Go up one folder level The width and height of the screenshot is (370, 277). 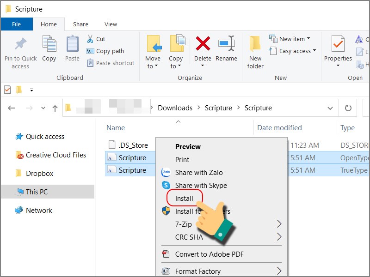pyautogui.click(x=55, y=108)
